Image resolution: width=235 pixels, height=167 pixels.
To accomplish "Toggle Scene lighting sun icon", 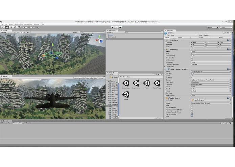I will pyautogui.click(x=21, y=32).
